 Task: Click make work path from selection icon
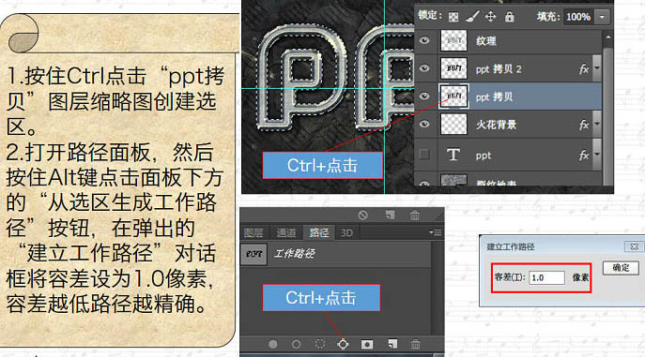click(343, 344)
